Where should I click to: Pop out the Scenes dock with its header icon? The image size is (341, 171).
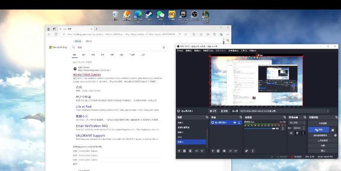(207, 117)
